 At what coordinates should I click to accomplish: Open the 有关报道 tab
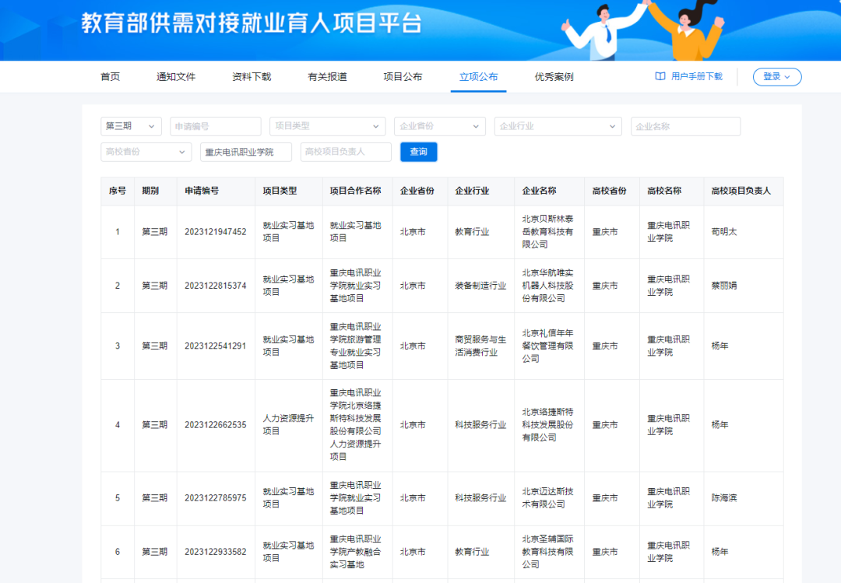click(327, 76)
